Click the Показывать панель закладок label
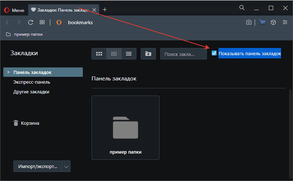The height and width of the screenshot is (181, 293). (250, 53)
